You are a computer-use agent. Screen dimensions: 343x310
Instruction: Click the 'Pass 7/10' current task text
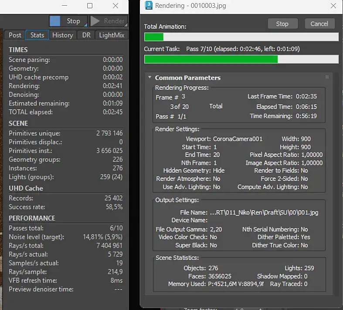[199, 49]
